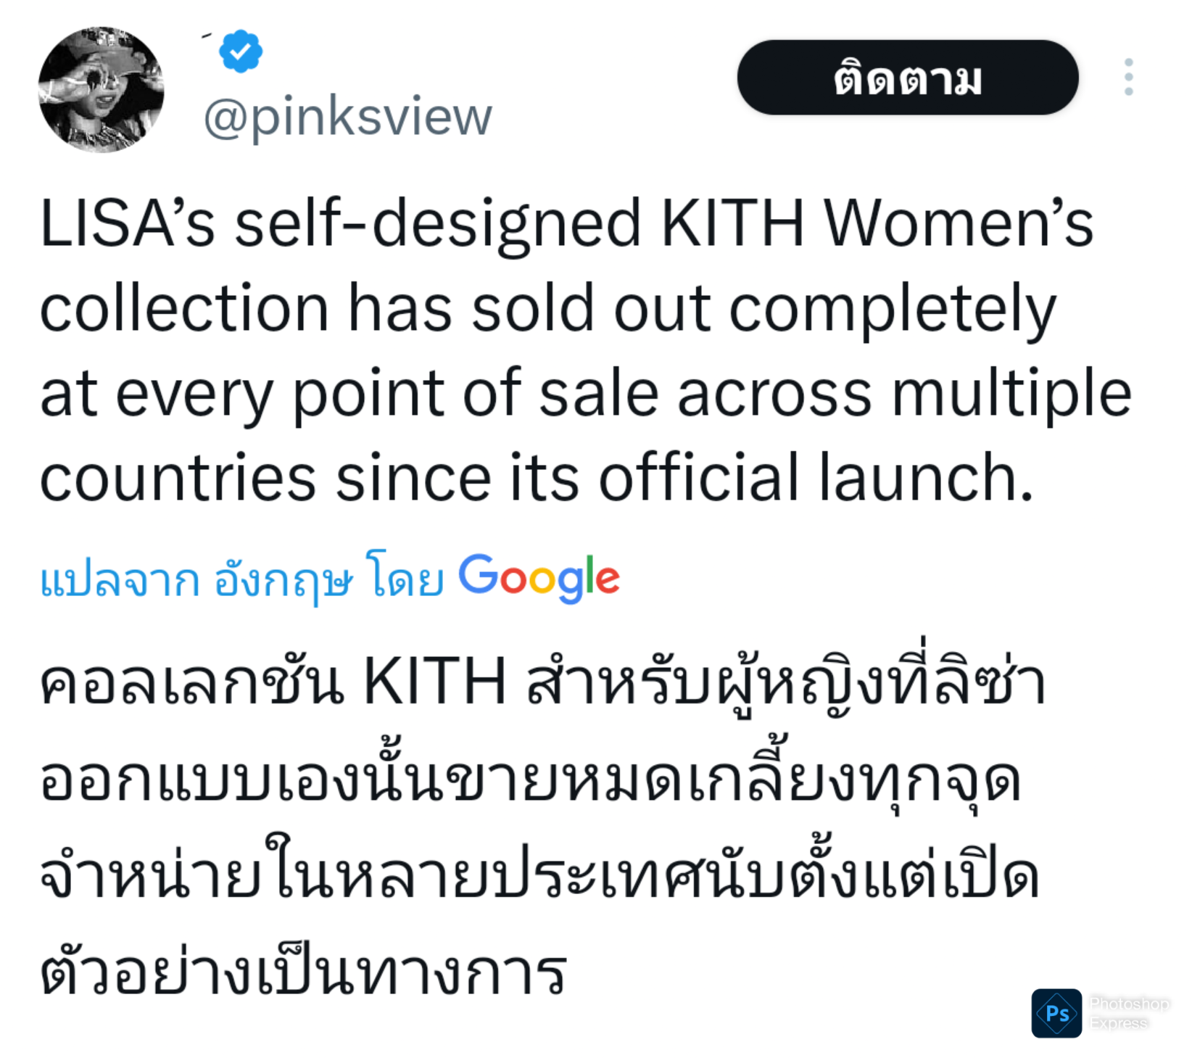Click the Thai line ending ตัวอย่างเป็นทางการ
1192x1058 pixels.
click(x=303, y=972)
